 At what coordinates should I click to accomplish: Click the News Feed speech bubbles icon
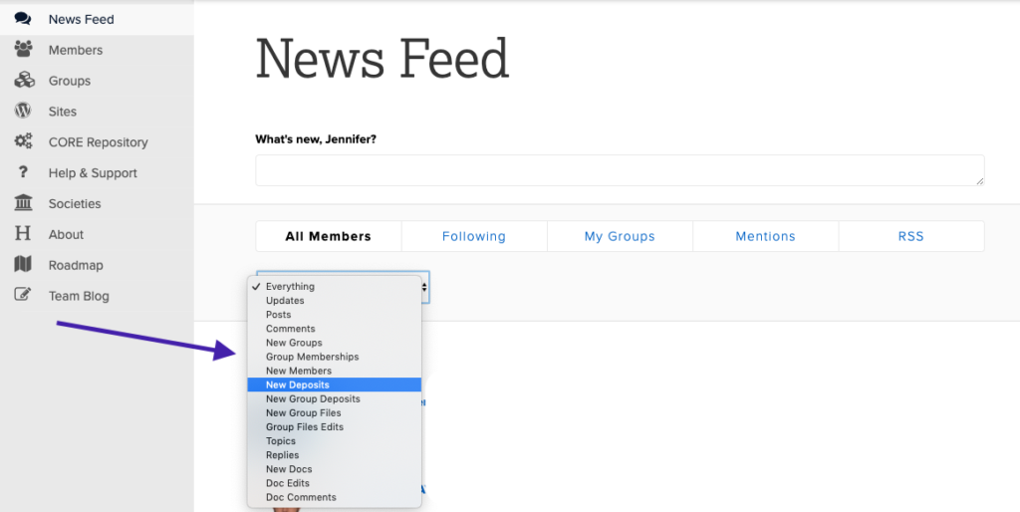[23, 19]
